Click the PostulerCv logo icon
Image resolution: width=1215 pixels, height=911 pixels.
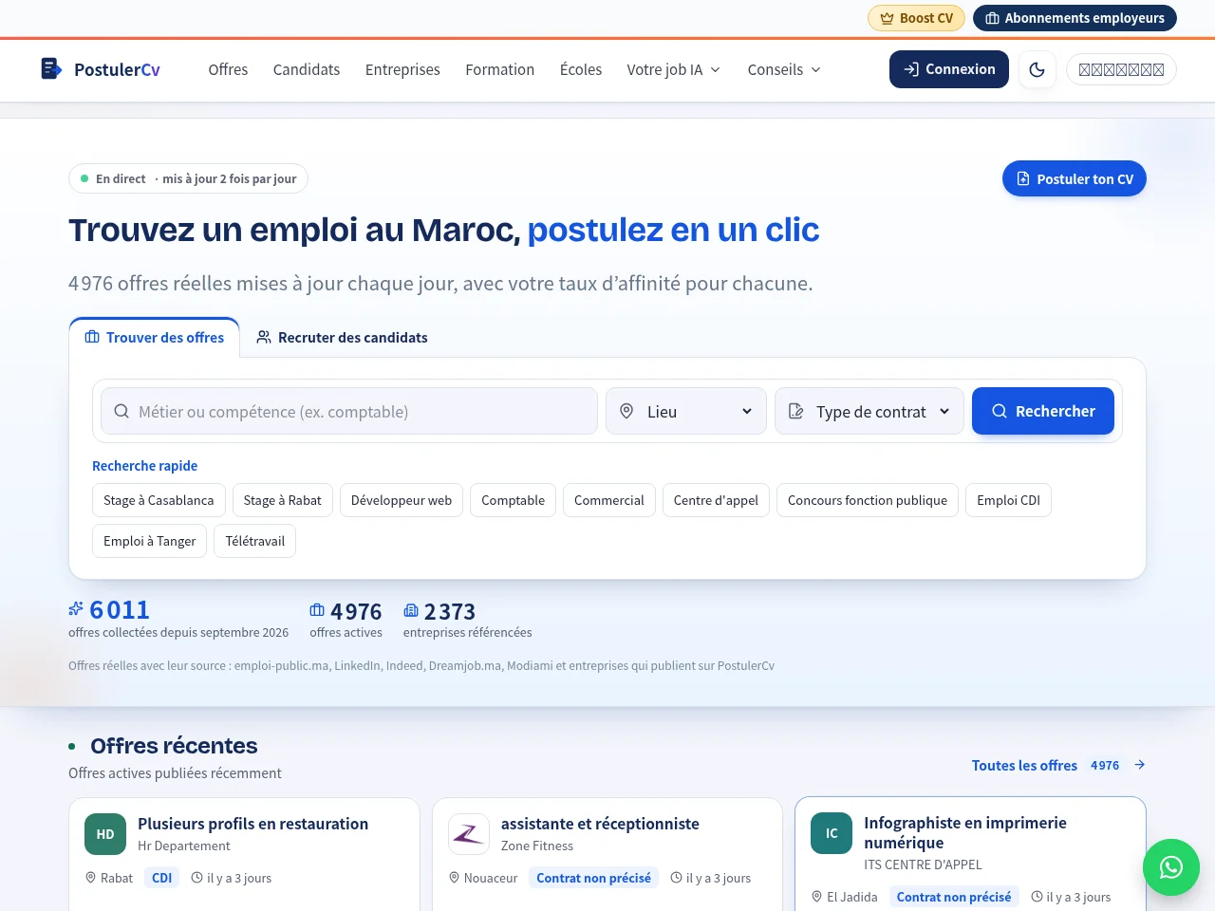pyautogui.click(x=51, y=68)
